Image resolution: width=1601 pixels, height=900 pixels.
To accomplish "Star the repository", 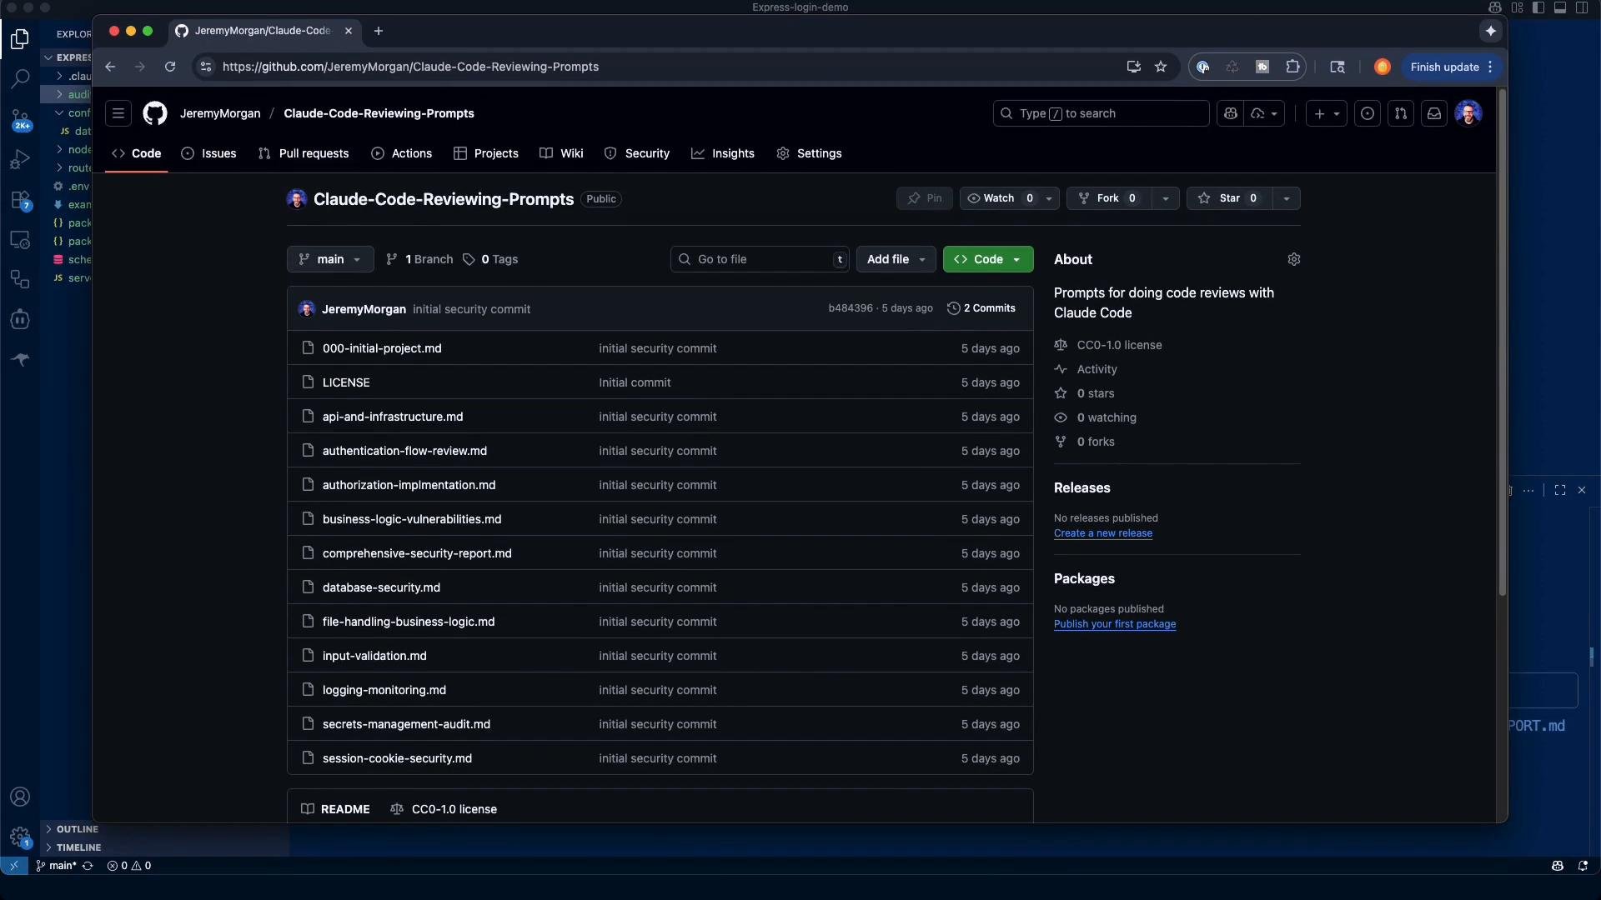I will point(1229,198).
